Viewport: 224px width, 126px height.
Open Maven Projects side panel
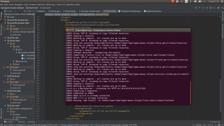point(223,31)
